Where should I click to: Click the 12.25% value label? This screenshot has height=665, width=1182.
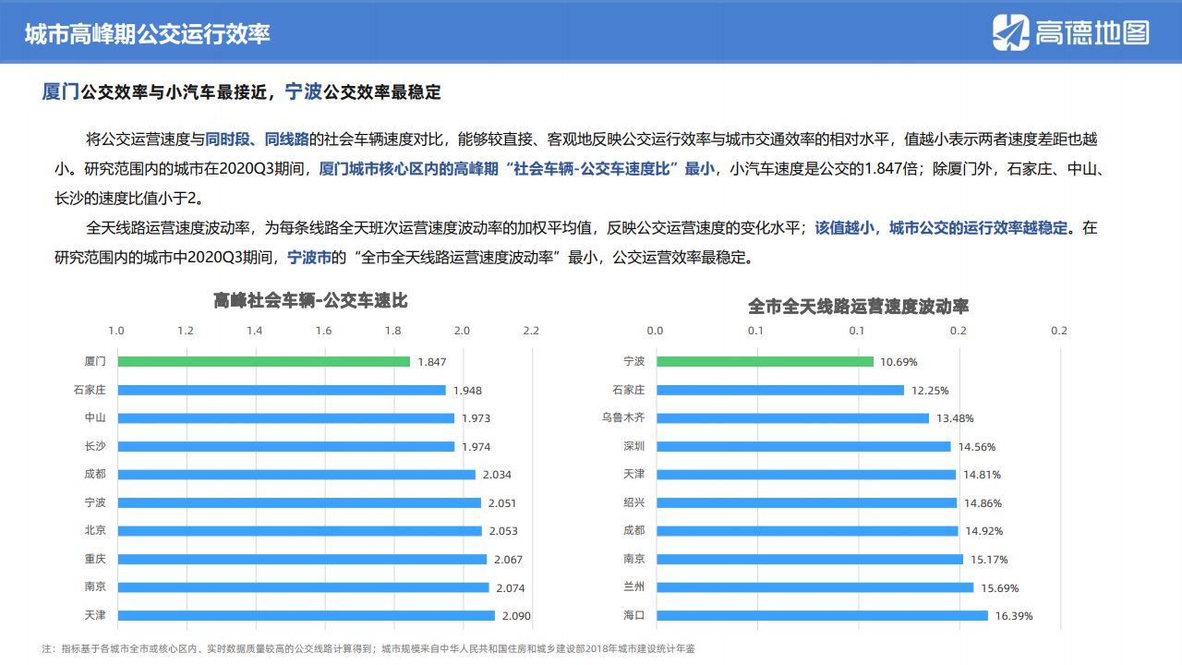point(930,391)
